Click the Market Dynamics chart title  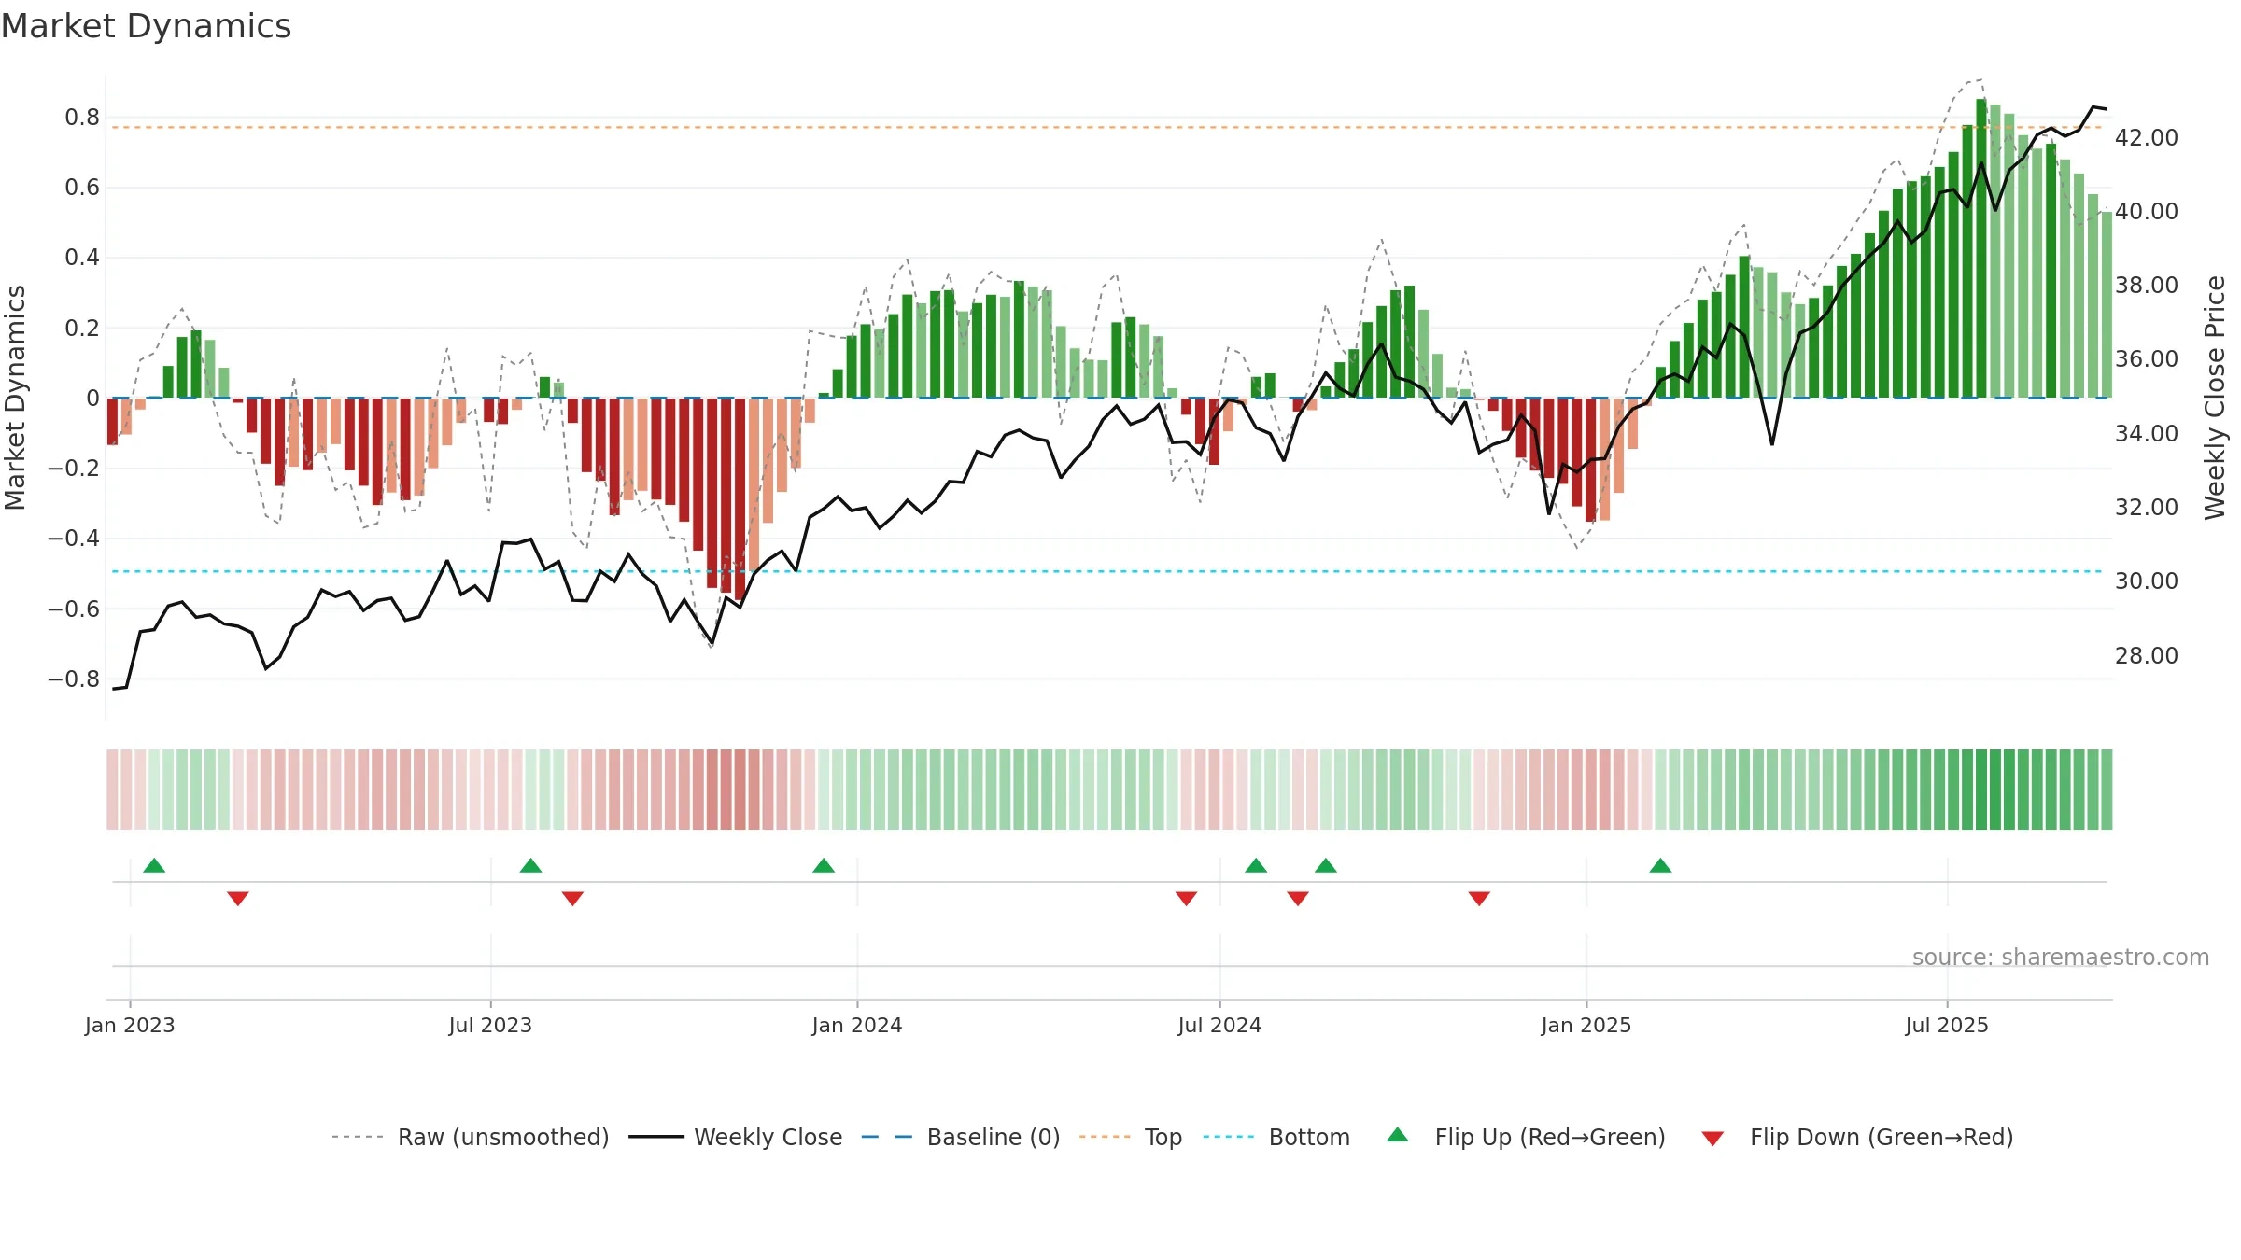tap(146, 26)
